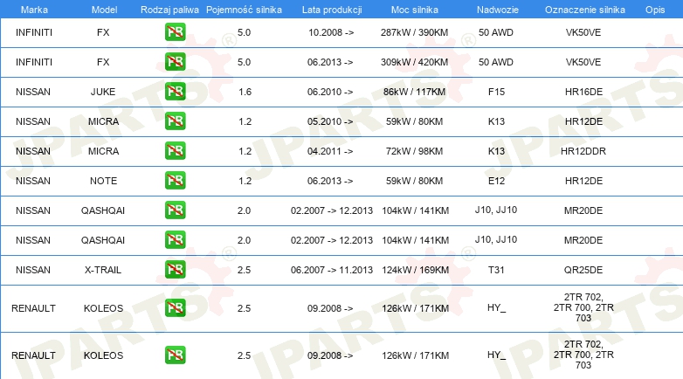Click HR12DE in the NISSAN NOTE row
The height and width of the screenshot is (379, 683).
click(x=583, y=181)
